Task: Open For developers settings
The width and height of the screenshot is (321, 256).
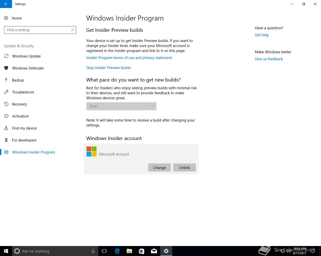Action: (24, 140)
